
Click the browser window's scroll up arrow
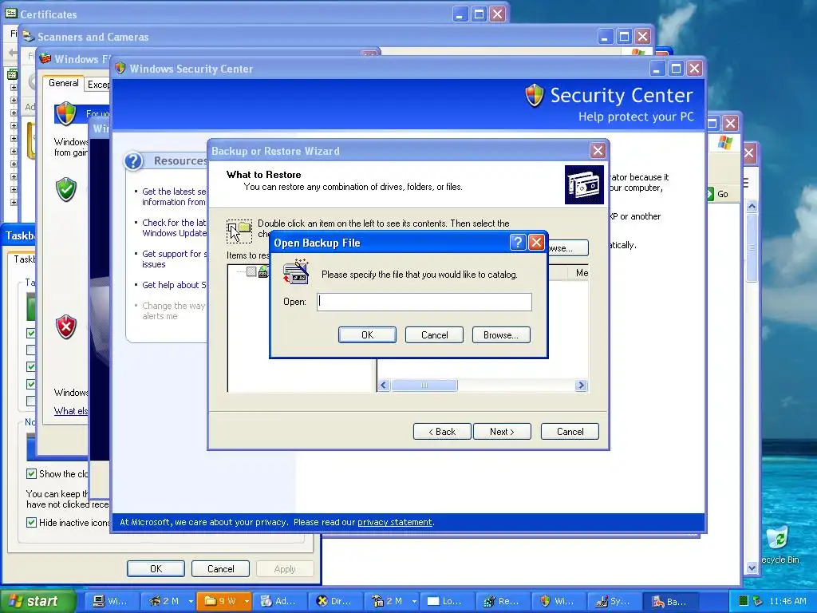tap(752, 206)
